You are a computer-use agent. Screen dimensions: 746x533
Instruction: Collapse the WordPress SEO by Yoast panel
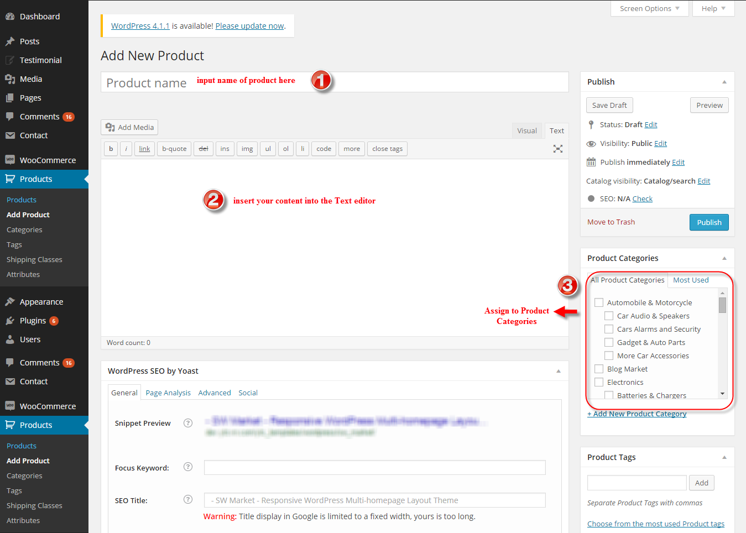tap(559, 371)
